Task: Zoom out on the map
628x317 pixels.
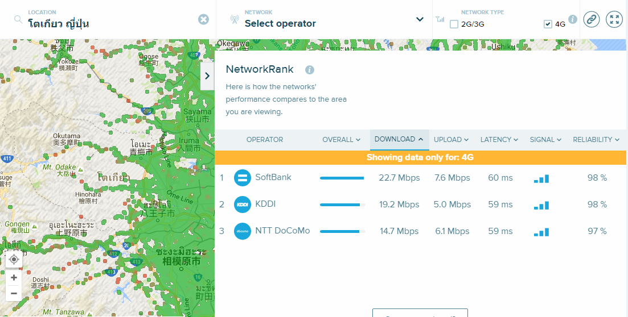Action: pos(14,293)
